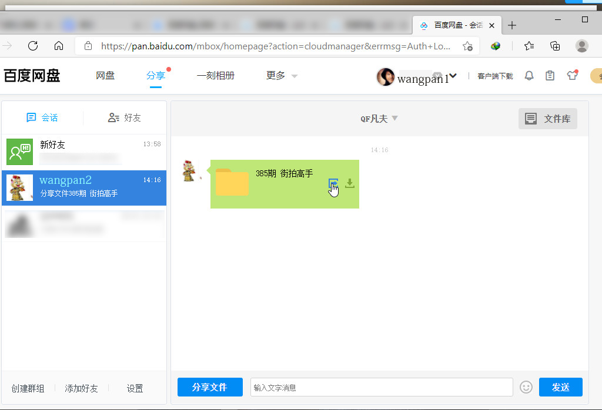602x410 pixels.
Task: Open the task list clipboard icon
Action: coord(550,76)
